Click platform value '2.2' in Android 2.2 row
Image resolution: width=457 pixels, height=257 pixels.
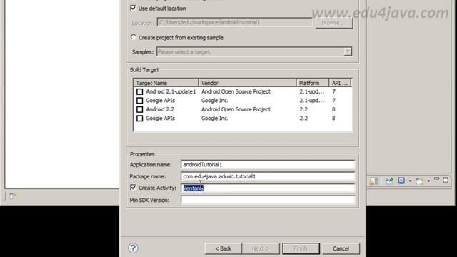coord(303,109)
